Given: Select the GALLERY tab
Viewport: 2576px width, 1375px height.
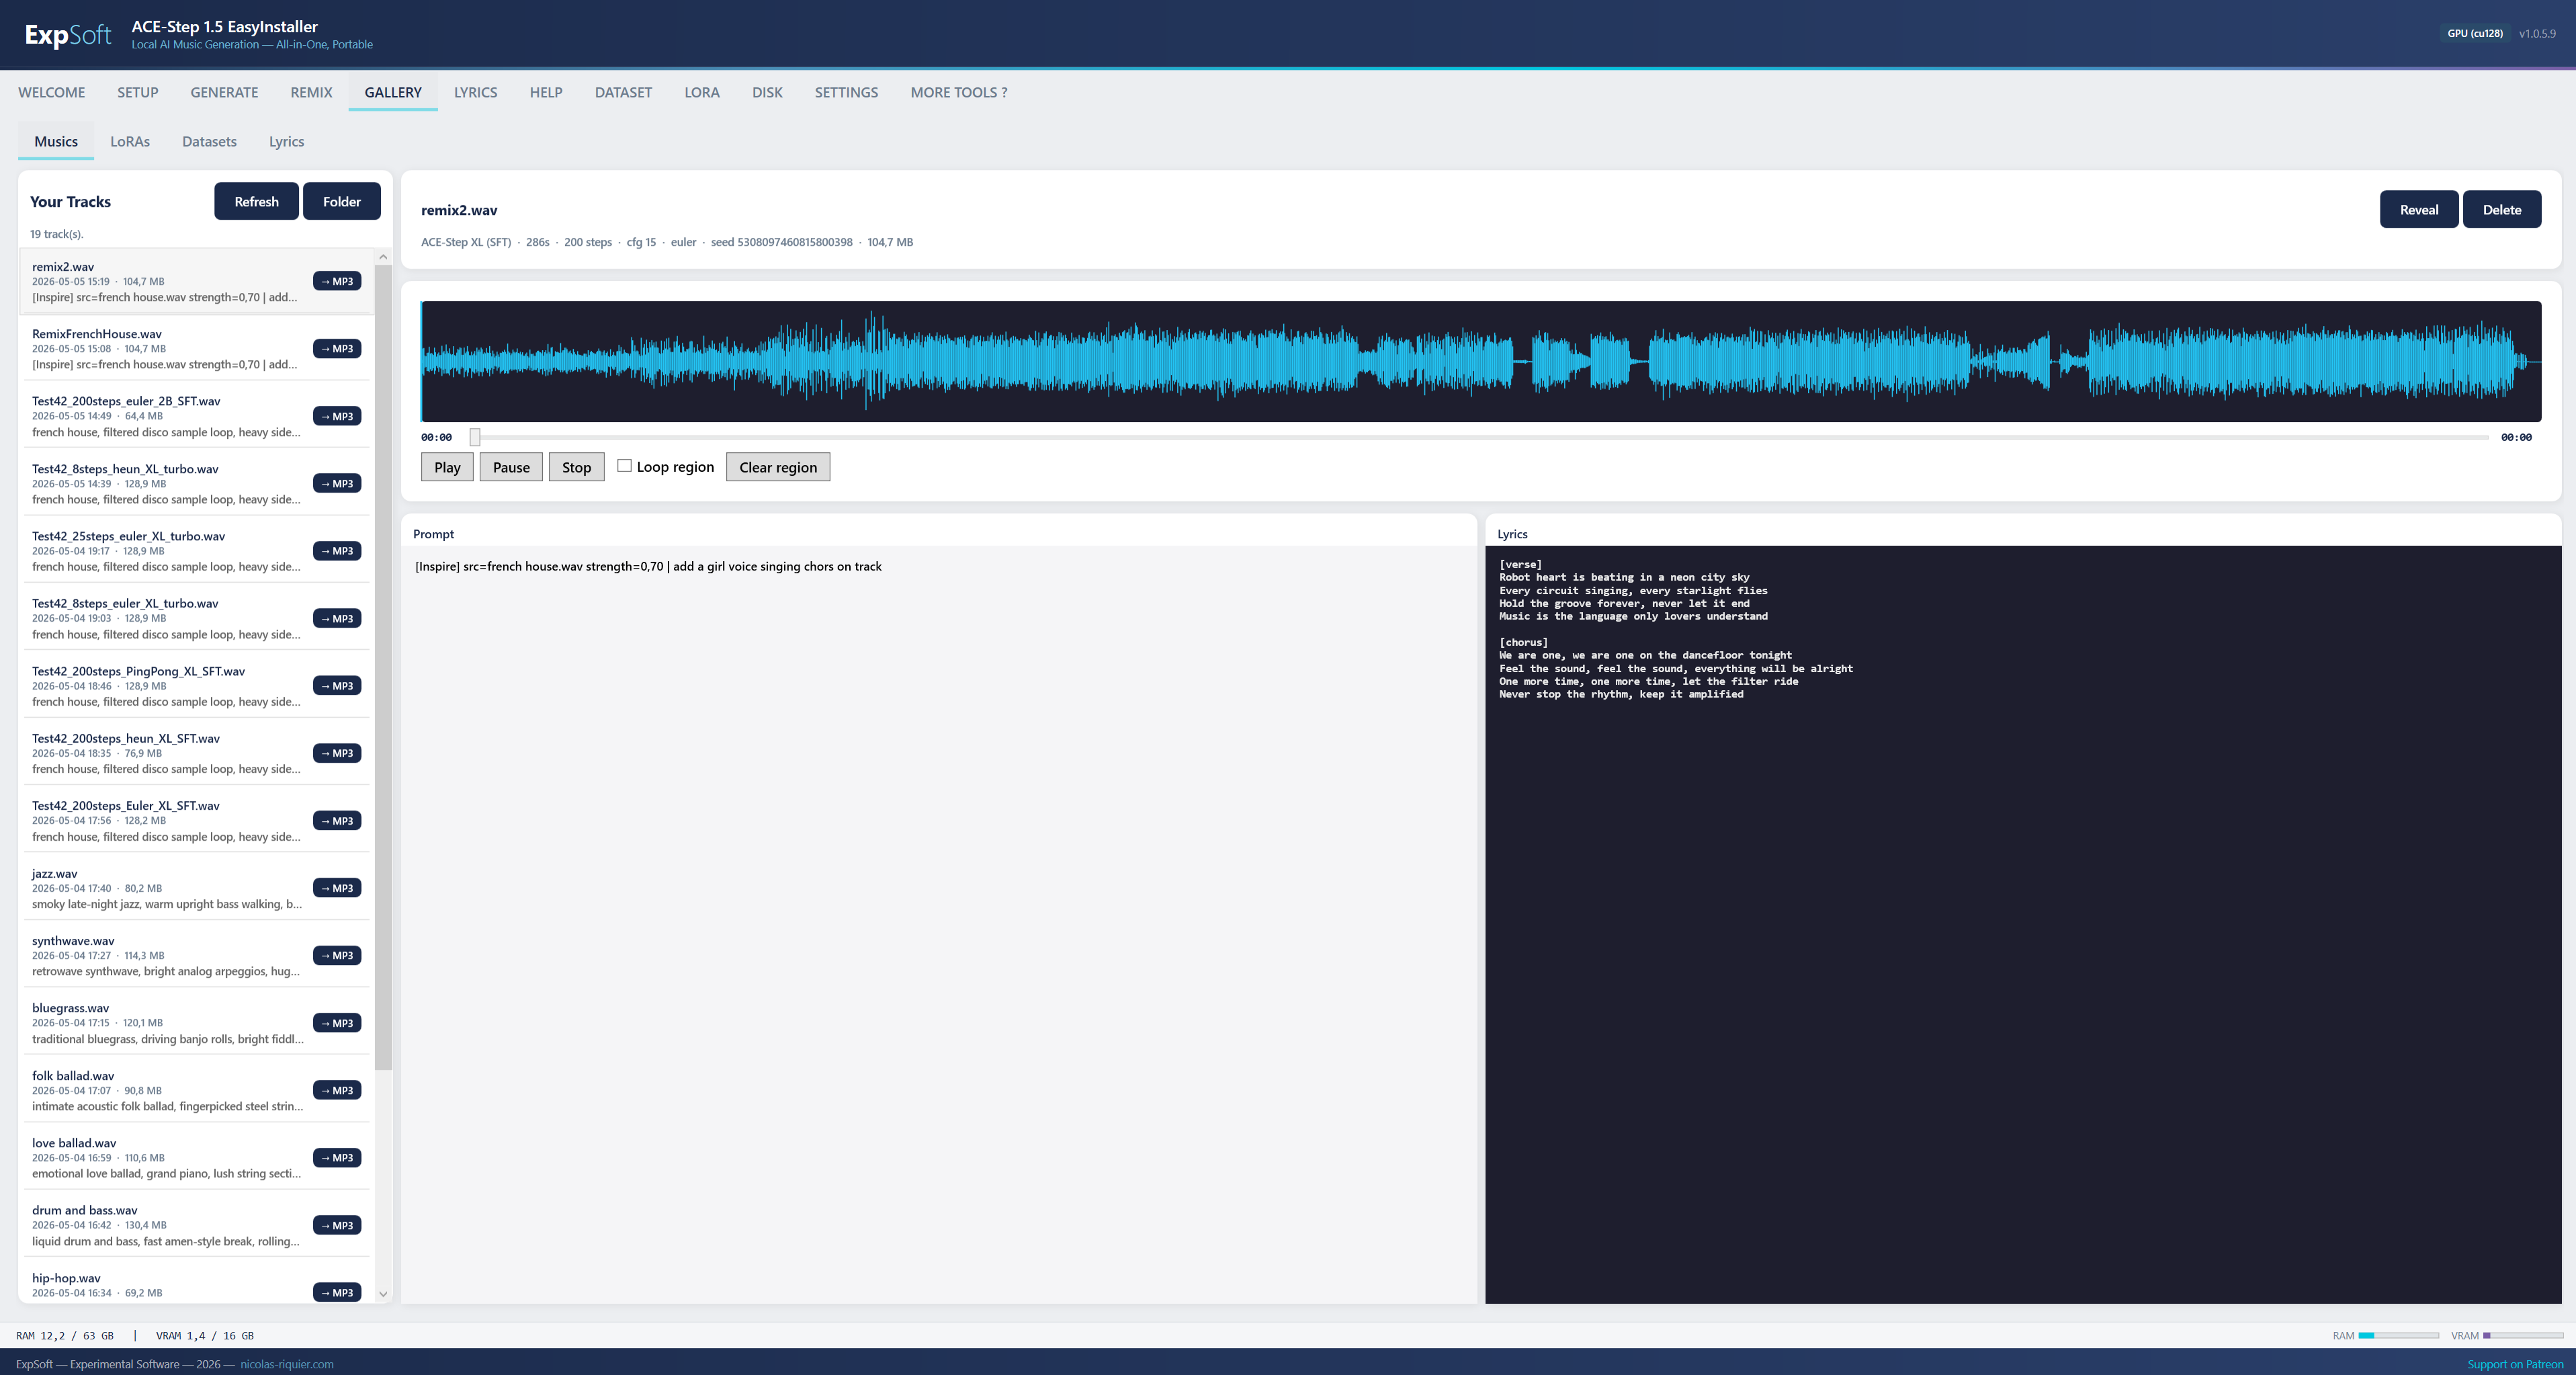Looking at the screenshot, I should pos(393,92).
